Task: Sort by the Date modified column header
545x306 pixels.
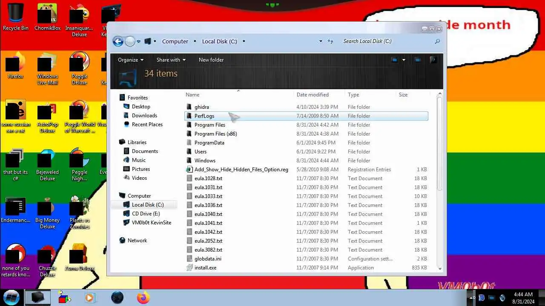Action: [319, 95]
